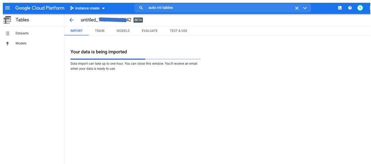Screen dimensions: 371x164
Task: Click the Datasets list icon
Action: coord(7,33)
